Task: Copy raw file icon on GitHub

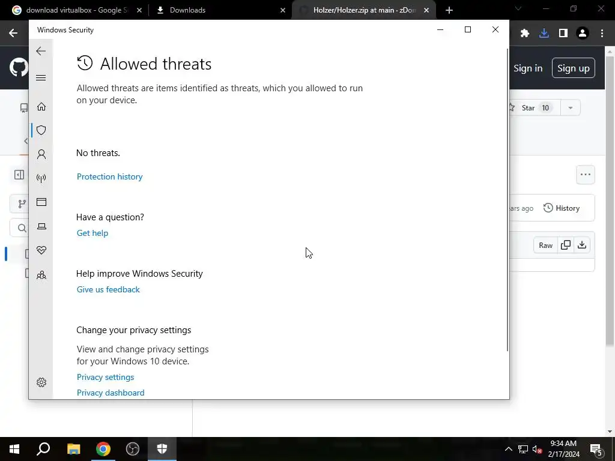Action: click(x=566, y=246)
